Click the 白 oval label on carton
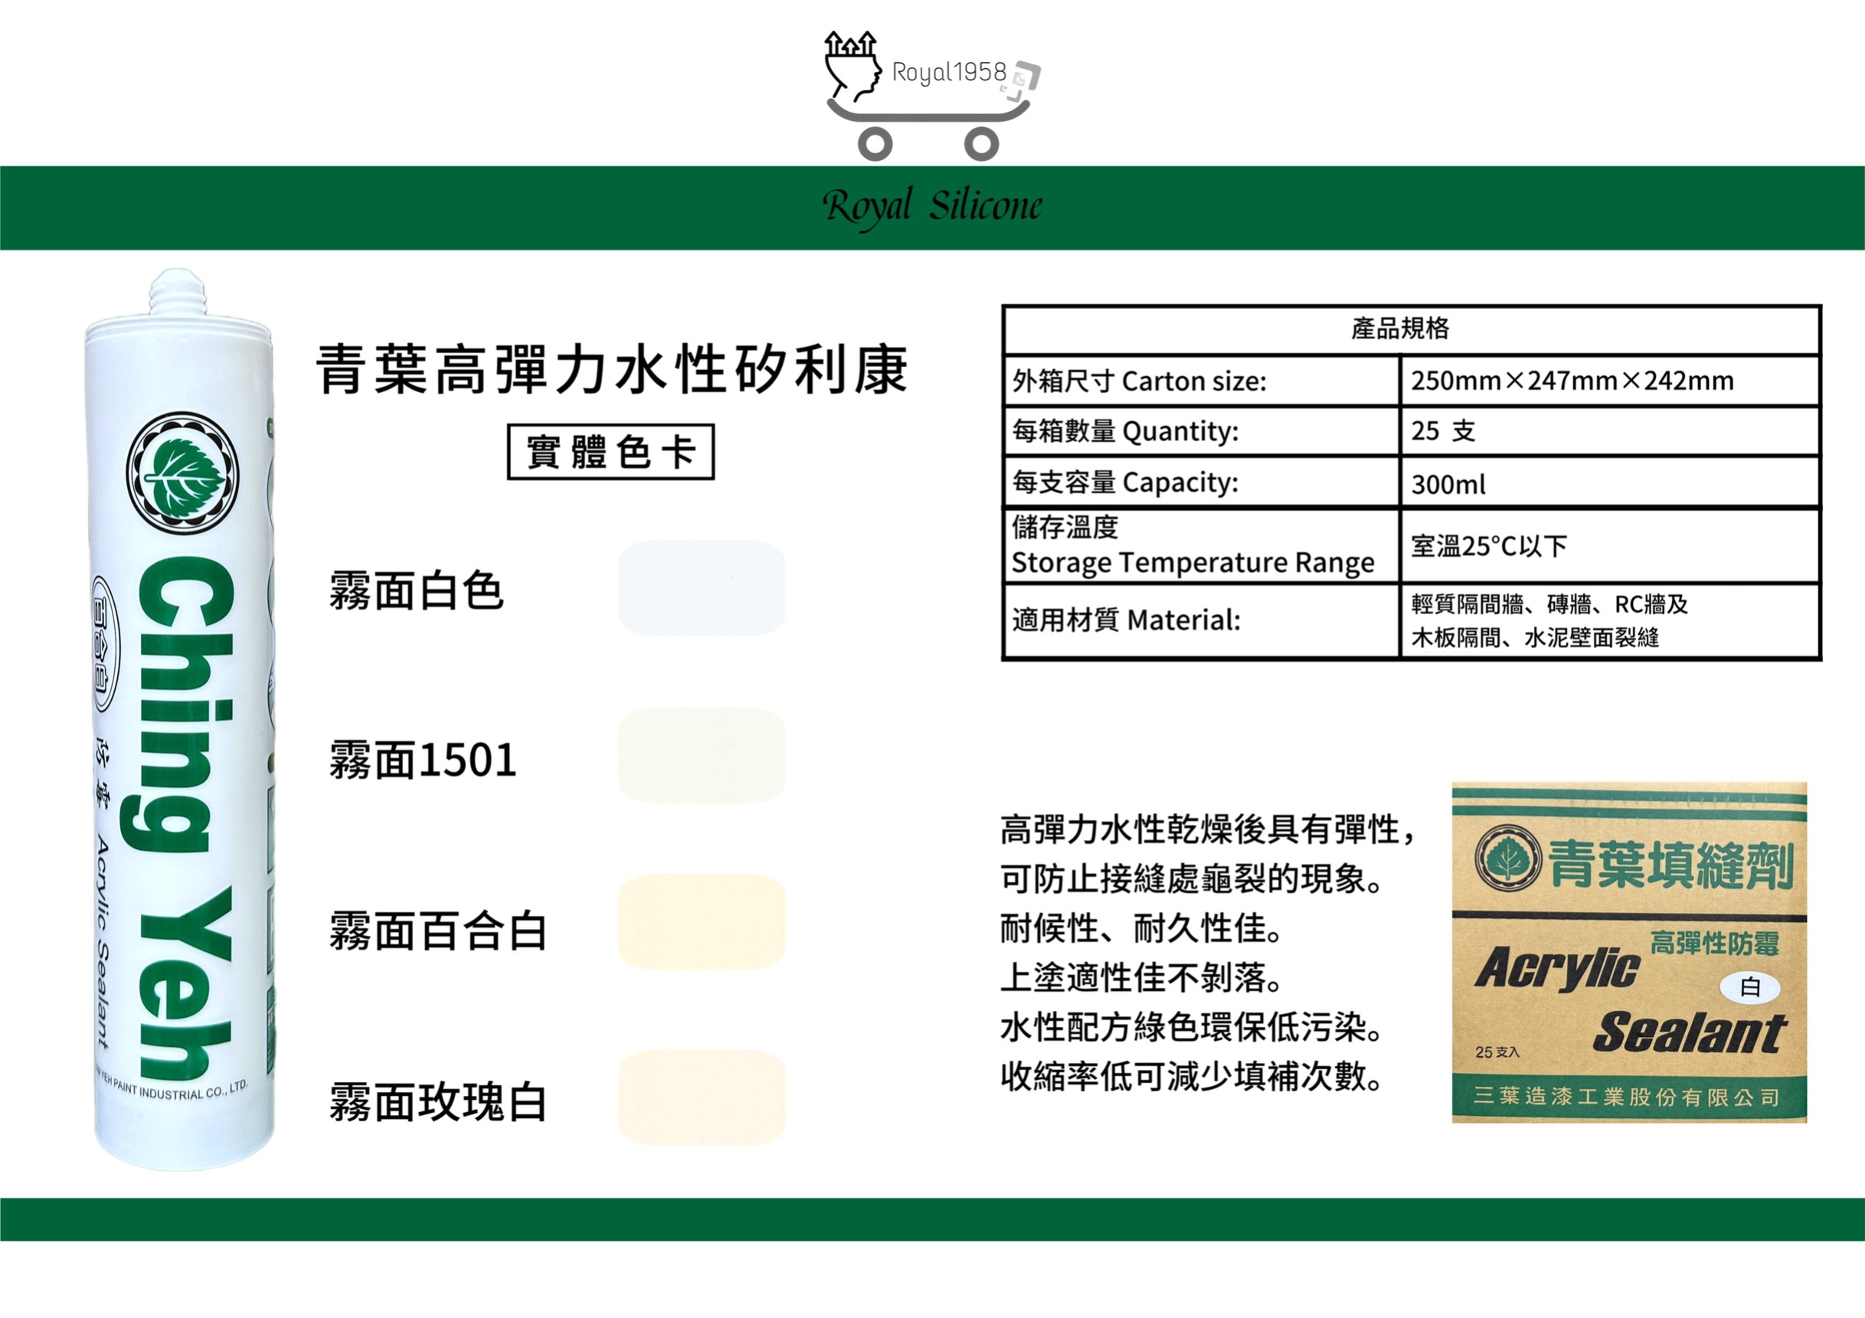Viewport: 1865px width, 1318px height. 1750,987
